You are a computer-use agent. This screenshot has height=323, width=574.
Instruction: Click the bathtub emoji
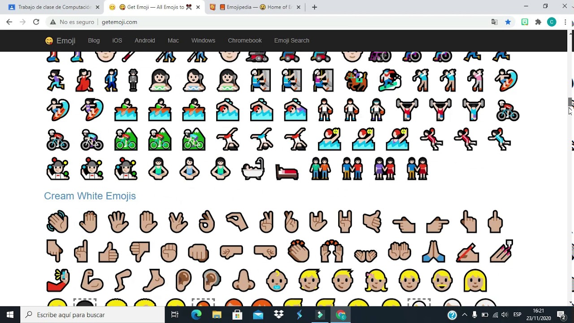pos(253,169)
